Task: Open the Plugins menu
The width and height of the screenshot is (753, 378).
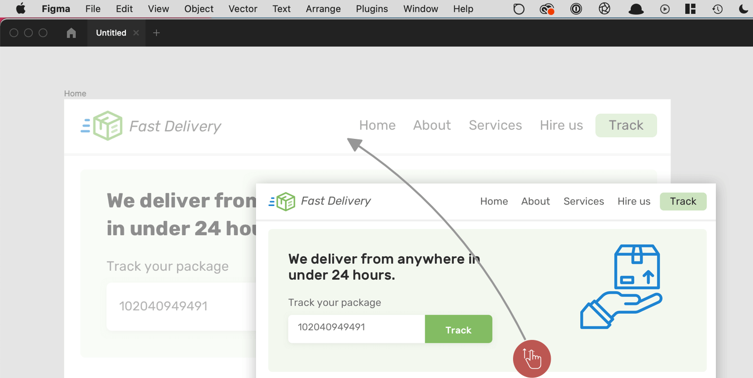Action: (371, 9)
